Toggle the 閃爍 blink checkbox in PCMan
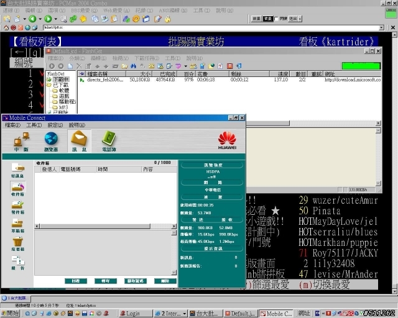 [276, 19]
